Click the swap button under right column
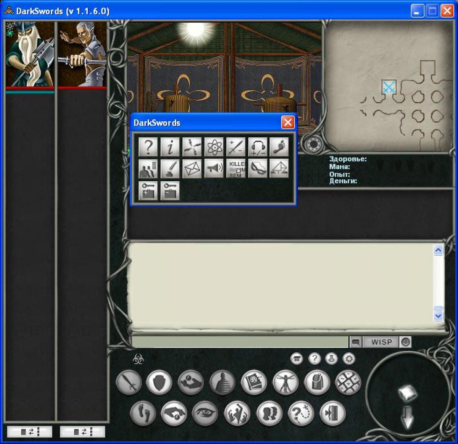The height and width of the screenshot is (444, 458). click(x=82, y=432)
